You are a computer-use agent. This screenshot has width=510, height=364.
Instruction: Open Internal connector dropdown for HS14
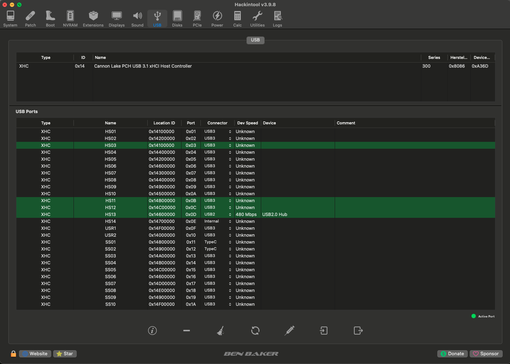(x=218, y=221)
